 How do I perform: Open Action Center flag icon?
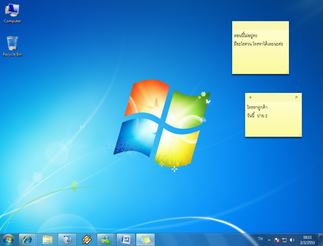pos(277,240)
